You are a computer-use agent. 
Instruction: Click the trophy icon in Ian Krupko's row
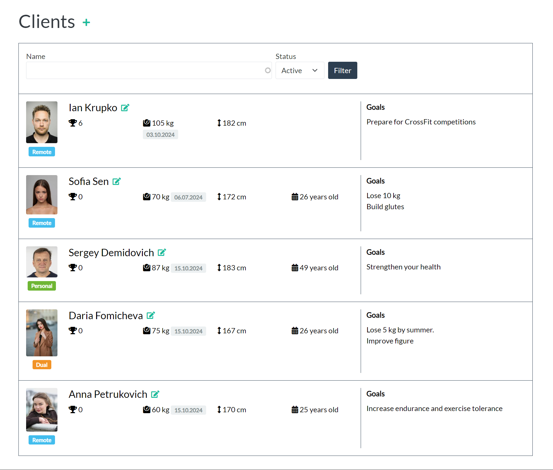click(x=73, y=123)
